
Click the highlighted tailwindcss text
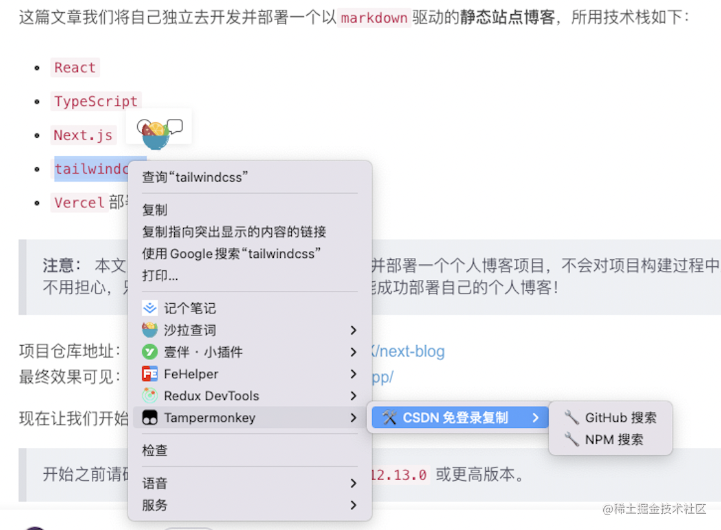pyautogui.click(x=91, y=169)
